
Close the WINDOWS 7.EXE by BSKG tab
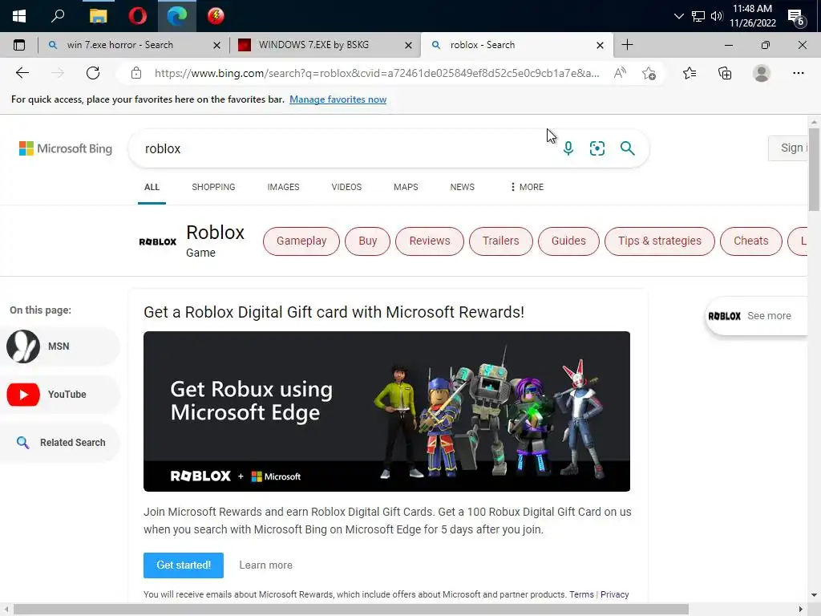(408, 46)
